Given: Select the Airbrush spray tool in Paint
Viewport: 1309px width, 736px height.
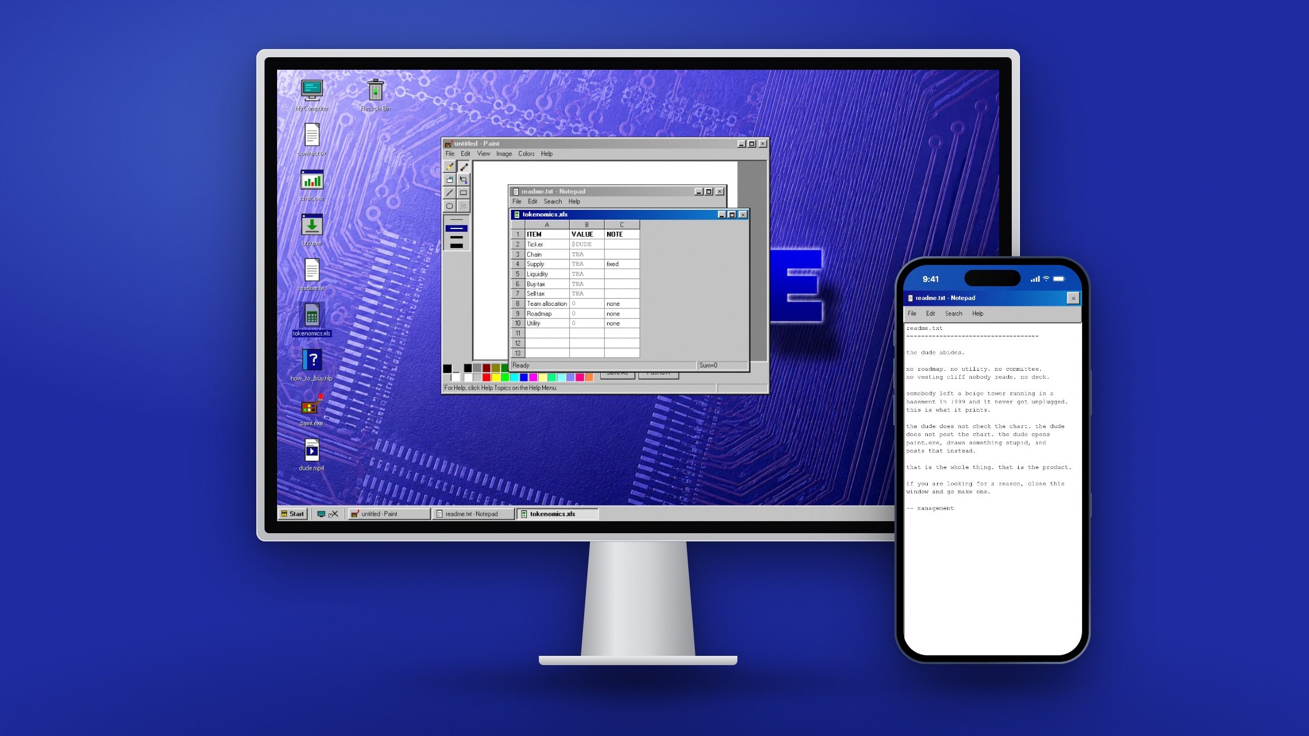Looking at the screenshot, I should pos(463,206).
